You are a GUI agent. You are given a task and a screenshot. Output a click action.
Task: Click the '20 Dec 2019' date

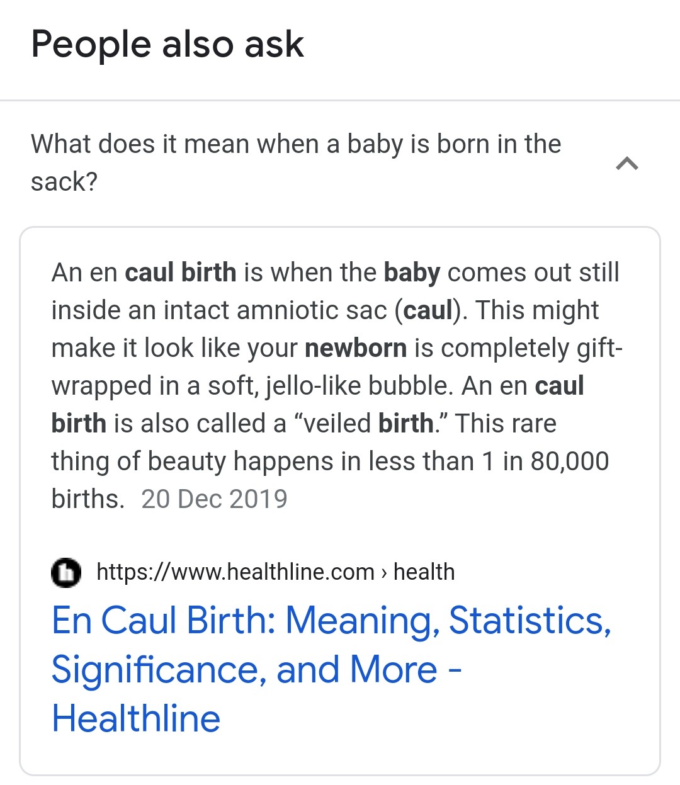[214, 499]
